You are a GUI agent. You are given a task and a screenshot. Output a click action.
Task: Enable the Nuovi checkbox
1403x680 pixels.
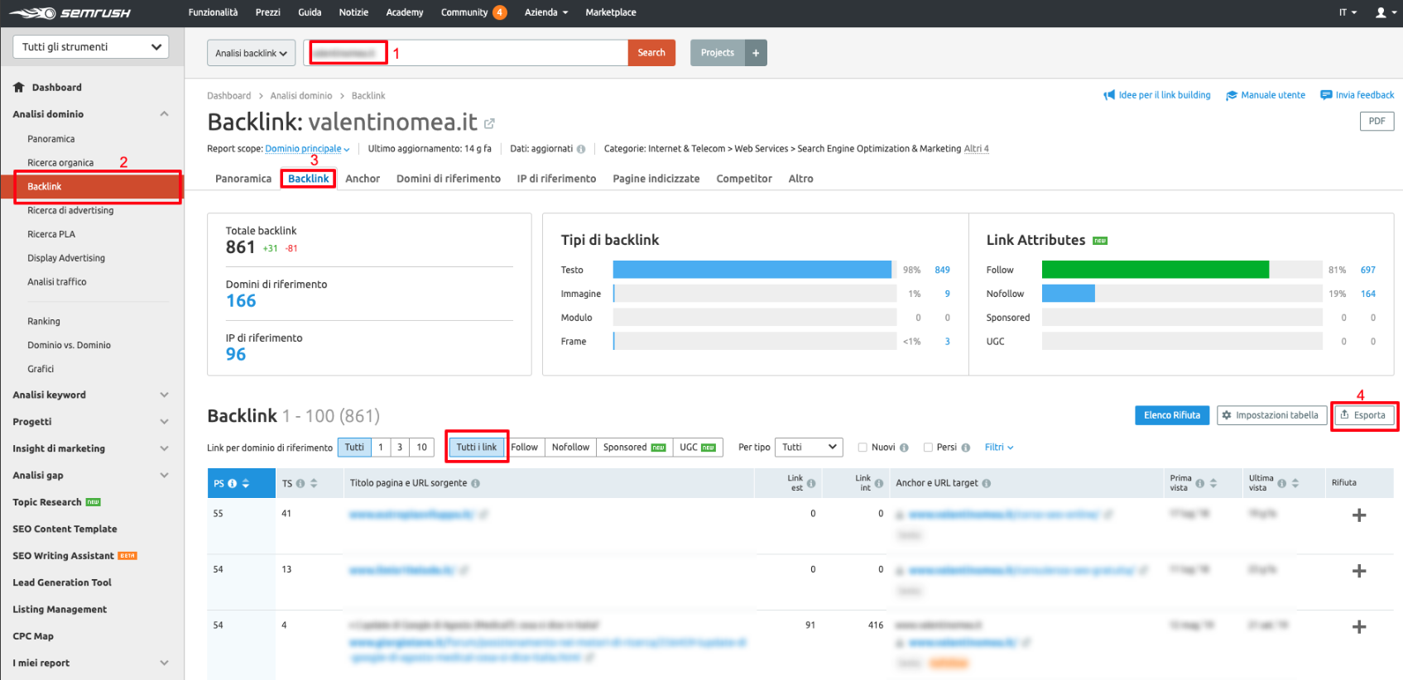tap(862, 448)
